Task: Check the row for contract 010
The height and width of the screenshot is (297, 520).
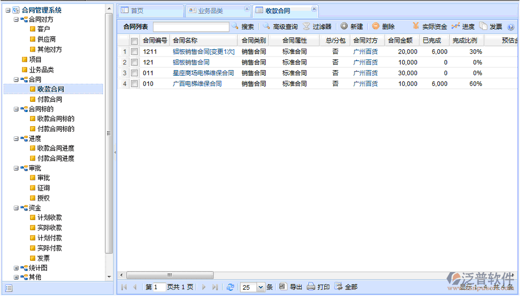Action: coord(134,84)
